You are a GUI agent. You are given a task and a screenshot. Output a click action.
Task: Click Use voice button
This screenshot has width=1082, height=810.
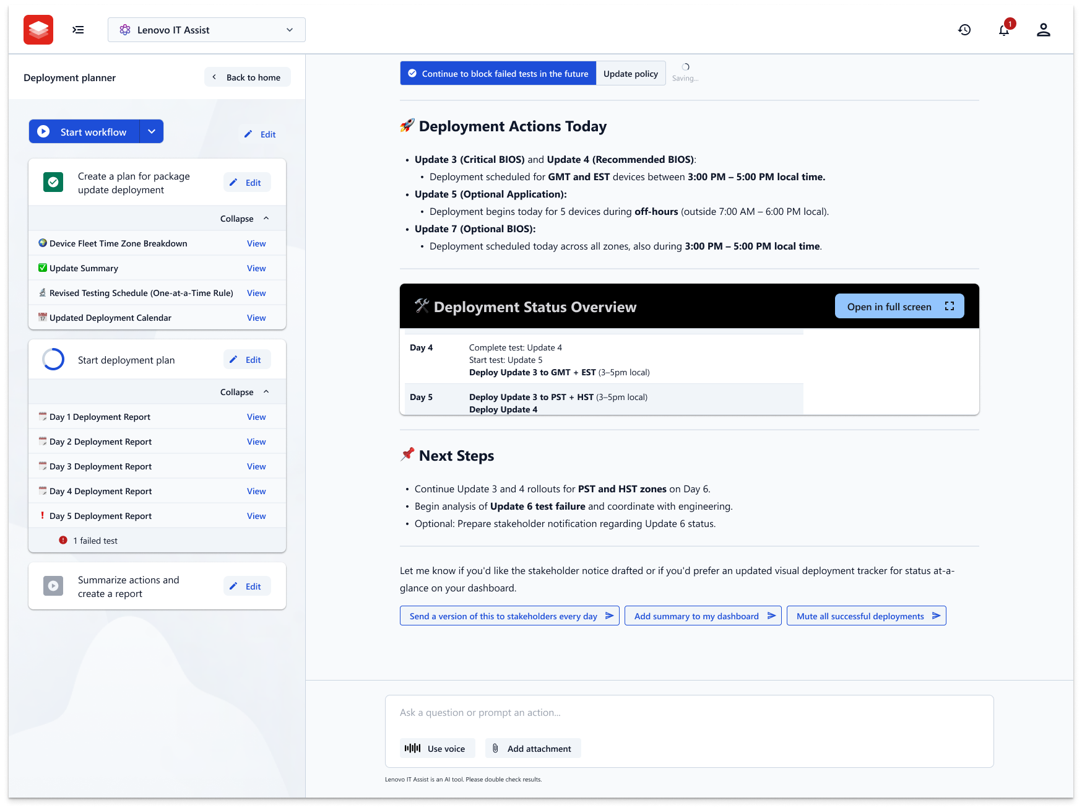pyautogui.click(x=438, y=748)
